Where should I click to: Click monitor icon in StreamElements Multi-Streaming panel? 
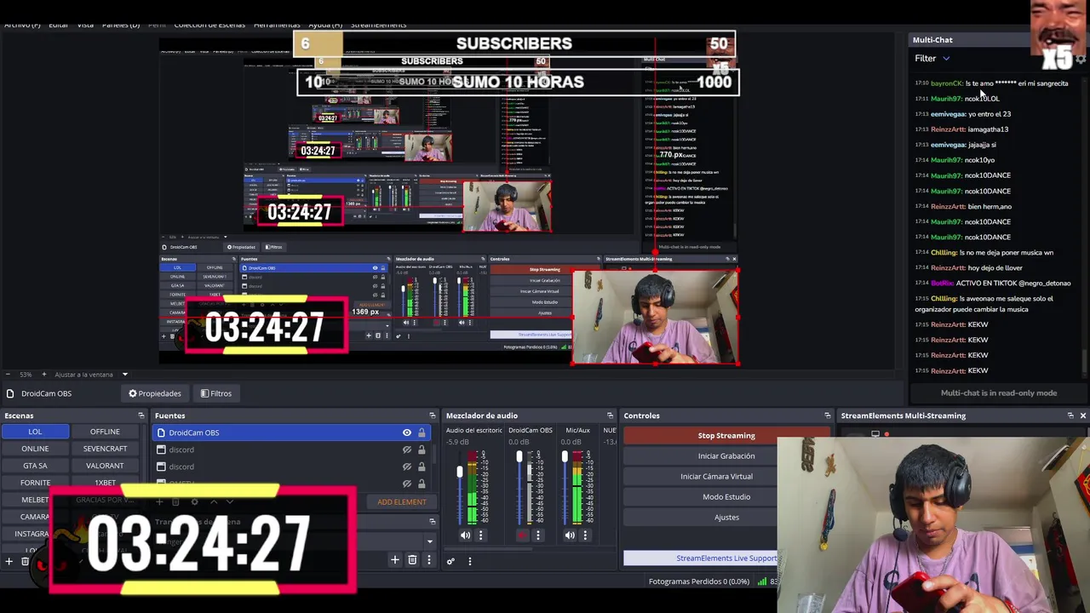(875, 434)
